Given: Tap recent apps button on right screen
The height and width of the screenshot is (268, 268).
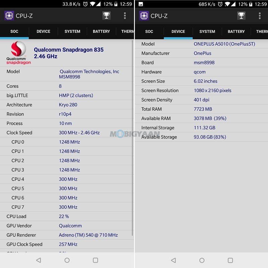Looking at the screenshot, I should point(230,260).
